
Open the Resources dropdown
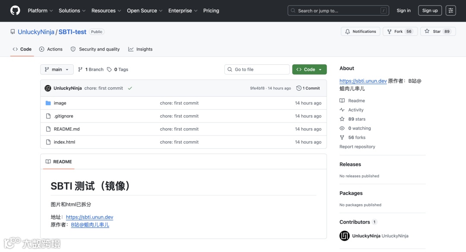pyautogui.click(x=106, y=11)
